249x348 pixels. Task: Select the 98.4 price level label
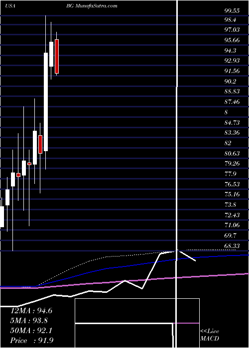point(230,20)
